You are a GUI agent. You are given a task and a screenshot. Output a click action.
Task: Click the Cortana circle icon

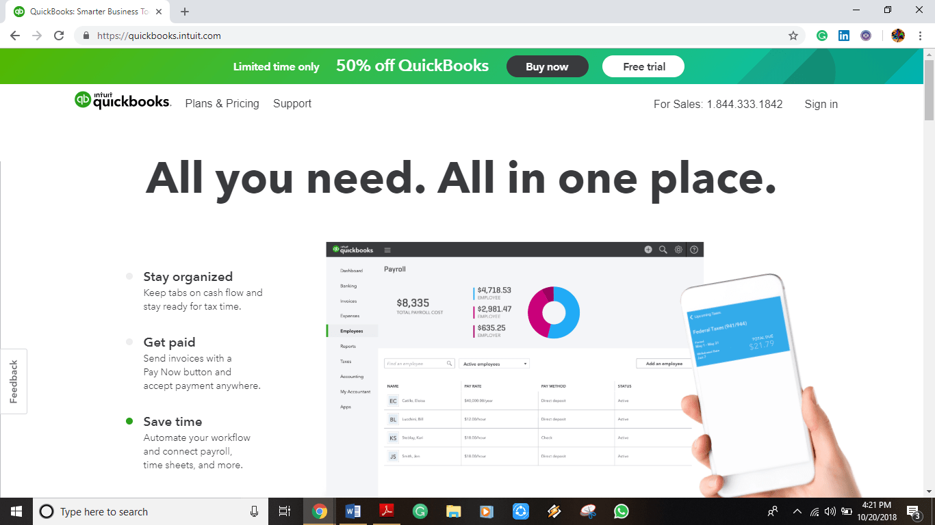47,511
